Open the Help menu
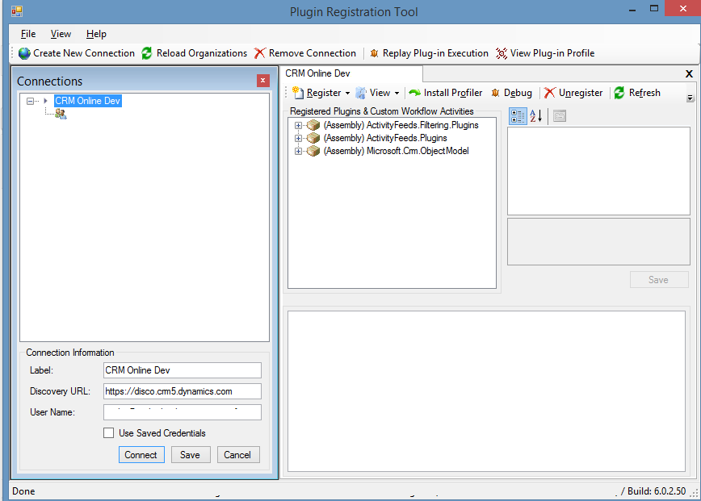This screenshot has width=701, height=501. (x=96, y=34)
